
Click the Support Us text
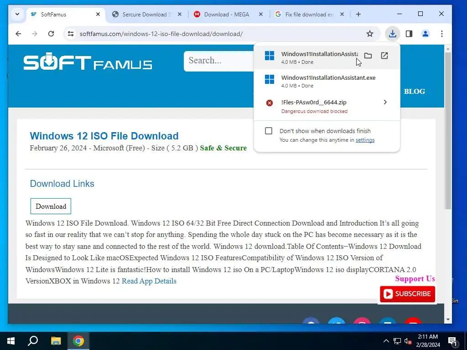point(415,278)
